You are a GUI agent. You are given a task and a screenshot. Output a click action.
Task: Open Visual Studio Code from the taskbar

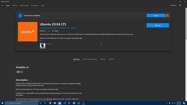tap(64, 103)
